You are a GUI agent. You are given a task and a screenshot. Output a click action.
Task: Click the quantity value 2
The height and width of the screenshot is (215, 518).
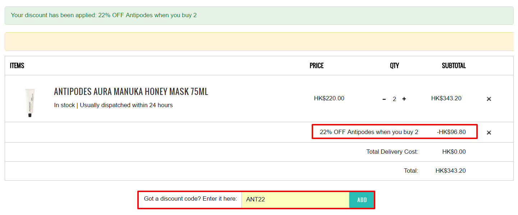(394, 99)
